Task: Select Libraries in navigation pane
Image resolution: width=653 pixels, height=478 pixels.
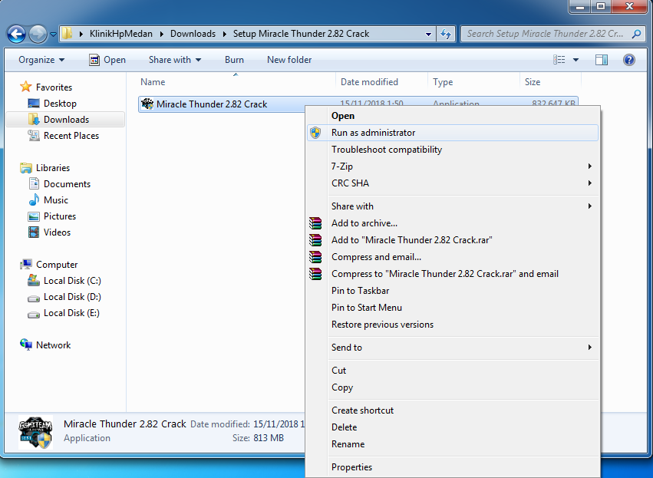Action: pos(45,168)
